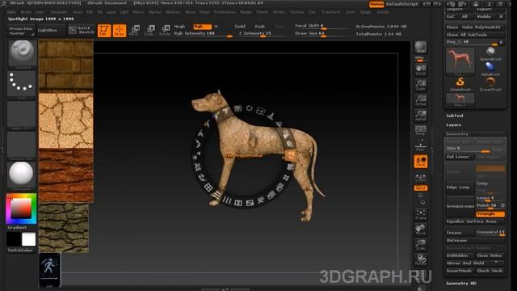Toggle the Floor grid button
Image resolution: width=517 pixels, height=291 pixels.
pyautogui.click(x=420, y=145)
